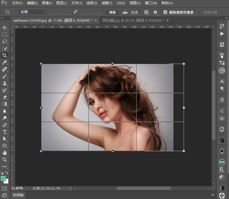Viewport: 229px width, 199px height.
Task: Select the Zoom tool
Action: coord(5,160)
